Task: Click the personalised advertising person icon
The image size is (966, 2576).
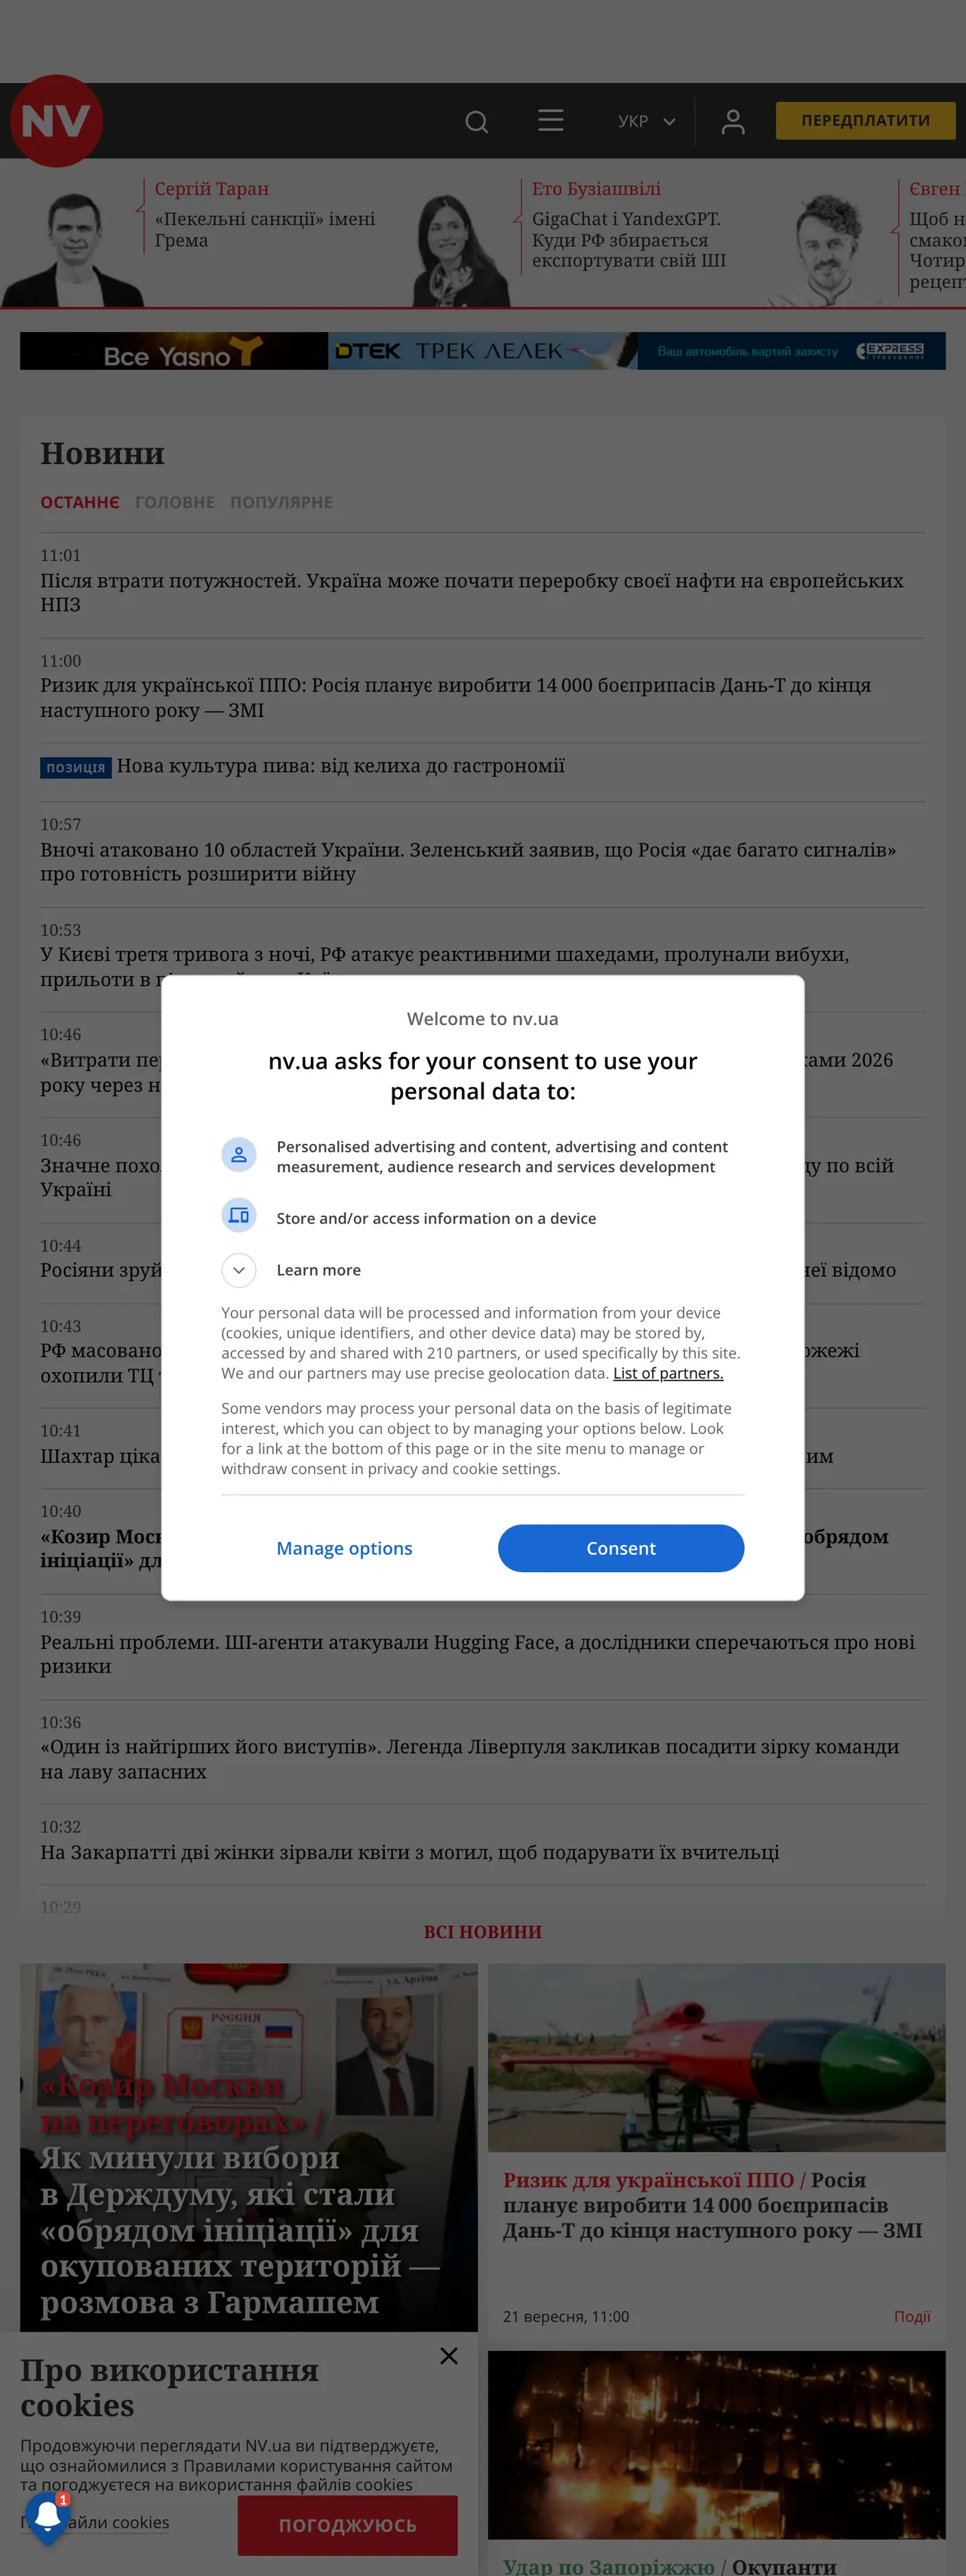Action: 239,1155
